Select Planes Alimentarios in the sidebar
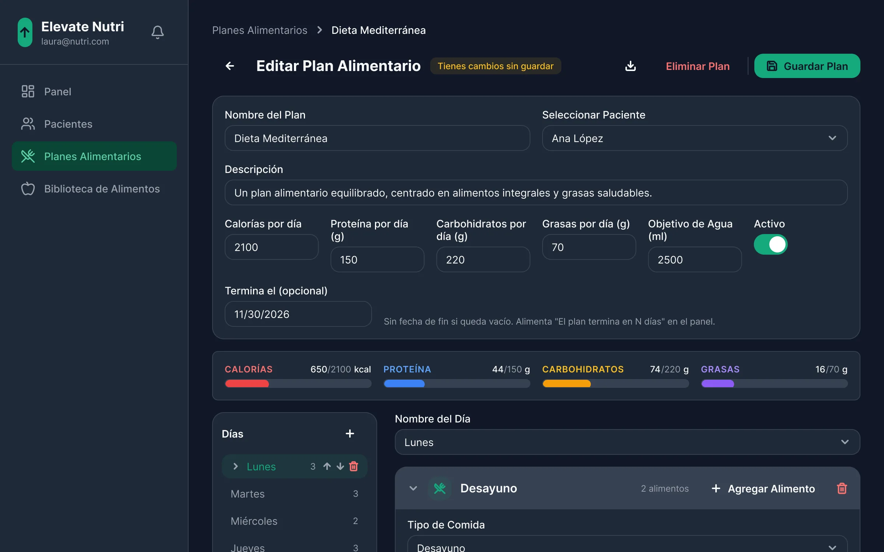The height and width of the screenshot is (552, 884). click(x=94, y=156)
